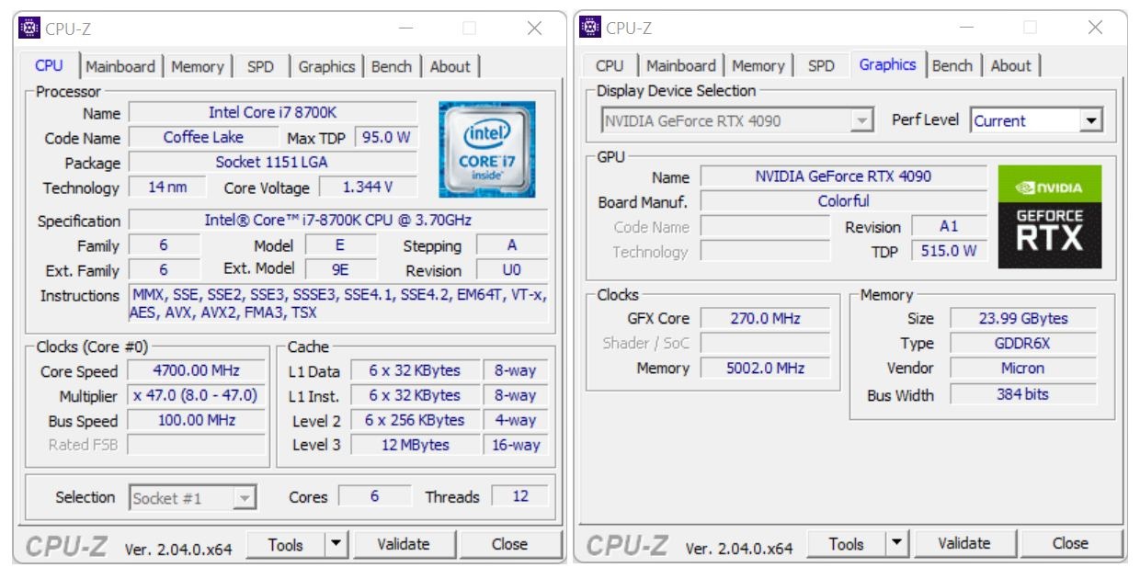
Task: Click Bus Speed value 100.00 MHz
Action: pyautogui.click(x=197, y=421)
